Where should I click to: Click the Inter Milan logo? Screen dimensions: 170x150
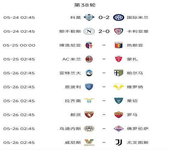coord(119,17)
